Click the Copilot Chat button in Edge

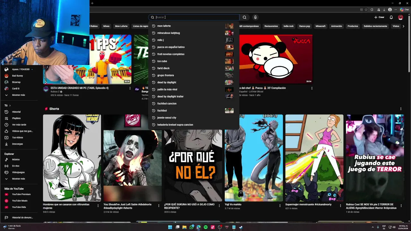[x=404, y=10]
